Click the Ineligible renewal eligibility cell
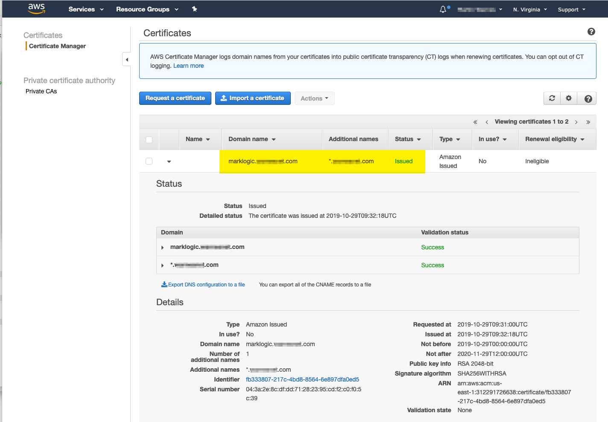608x422 pixels. [537, 161]
